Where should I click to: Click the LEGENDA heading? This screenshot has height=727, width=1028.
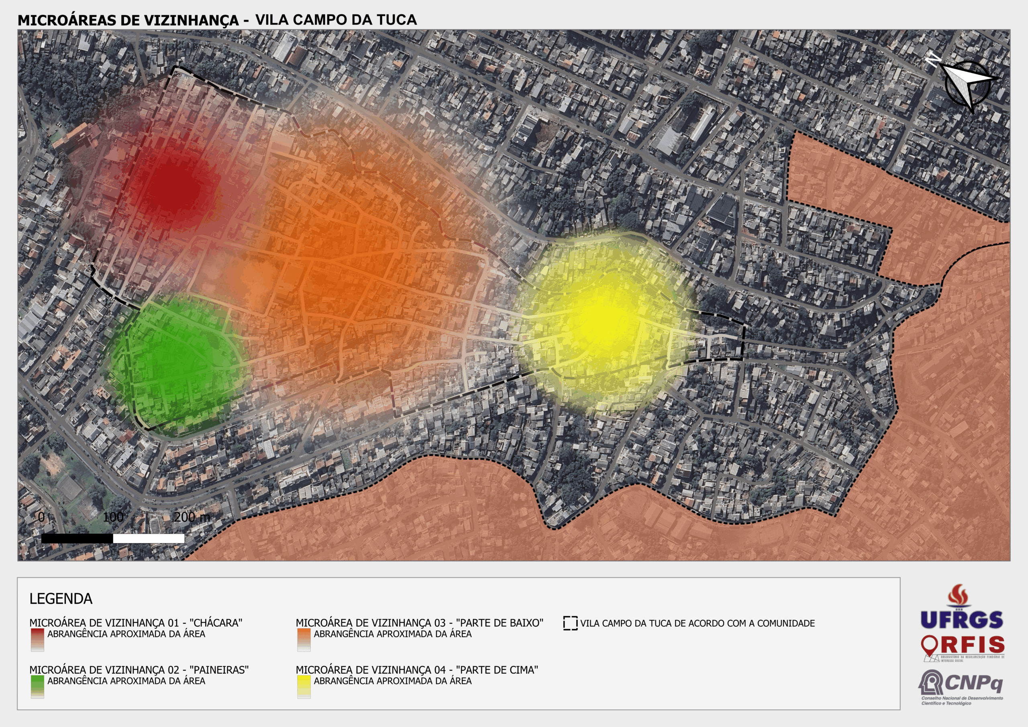(x=61, y=599)
